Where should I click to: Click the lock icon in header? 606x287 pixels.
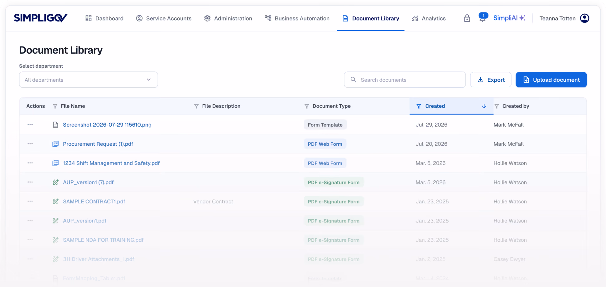[x=467, y=18]
